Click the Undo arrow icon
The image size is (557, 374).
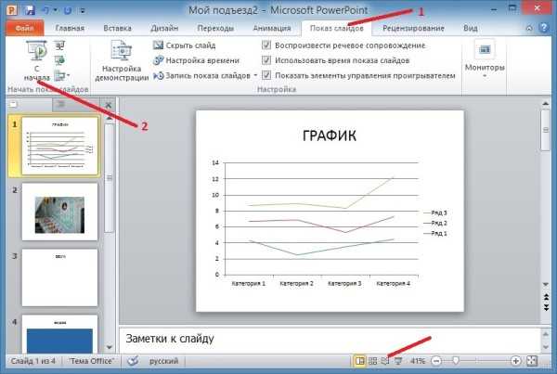(x=45, y=10)
